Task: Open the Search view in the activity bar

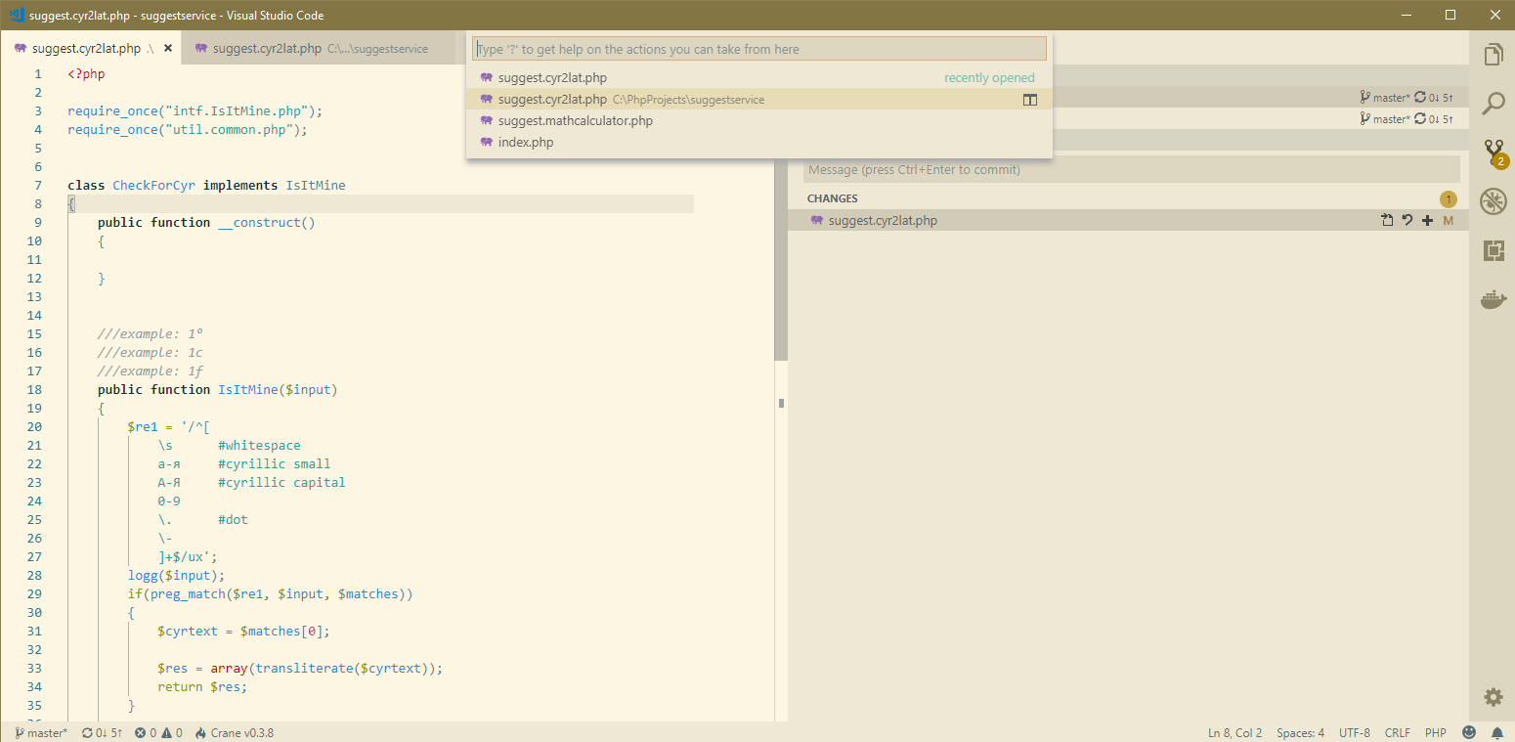Action: (1493, 103)
